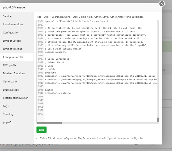Open the phpinfo page
The image size is (172, 151).
[8, 122]
